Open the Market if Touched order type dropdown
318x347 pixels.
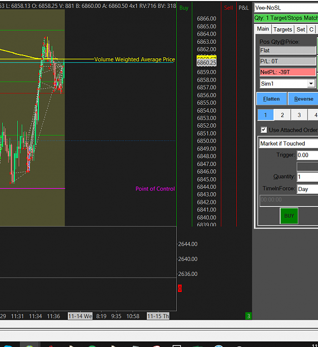[289, 143]
